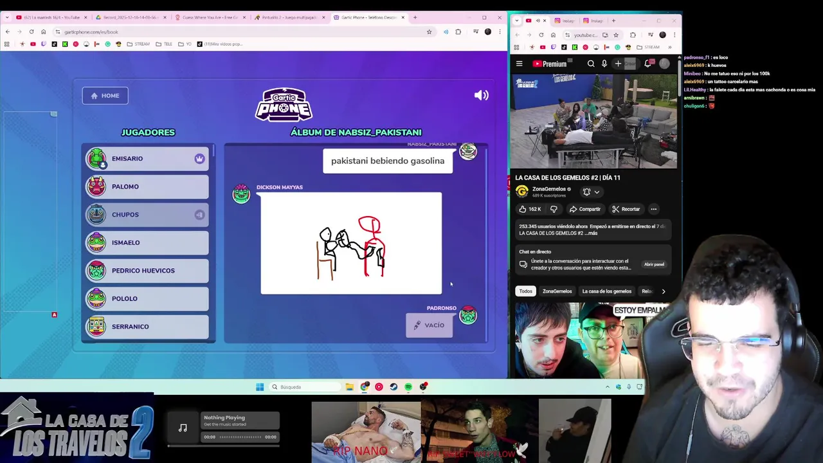Select the ZonaGemelos filter chip
Viewport: 823px width, 463px height.
point(557,291)
